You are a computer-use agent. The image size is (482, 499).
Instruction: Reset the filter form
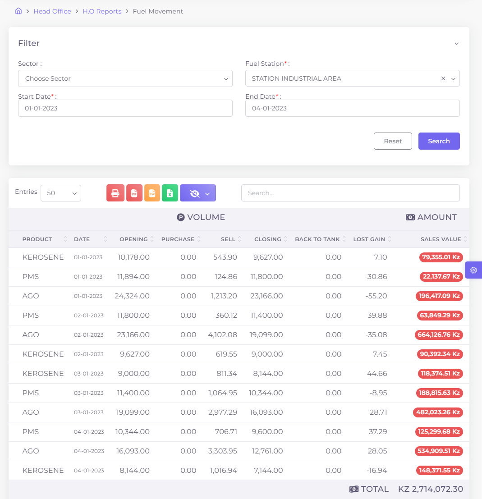[x=393, y=141]
